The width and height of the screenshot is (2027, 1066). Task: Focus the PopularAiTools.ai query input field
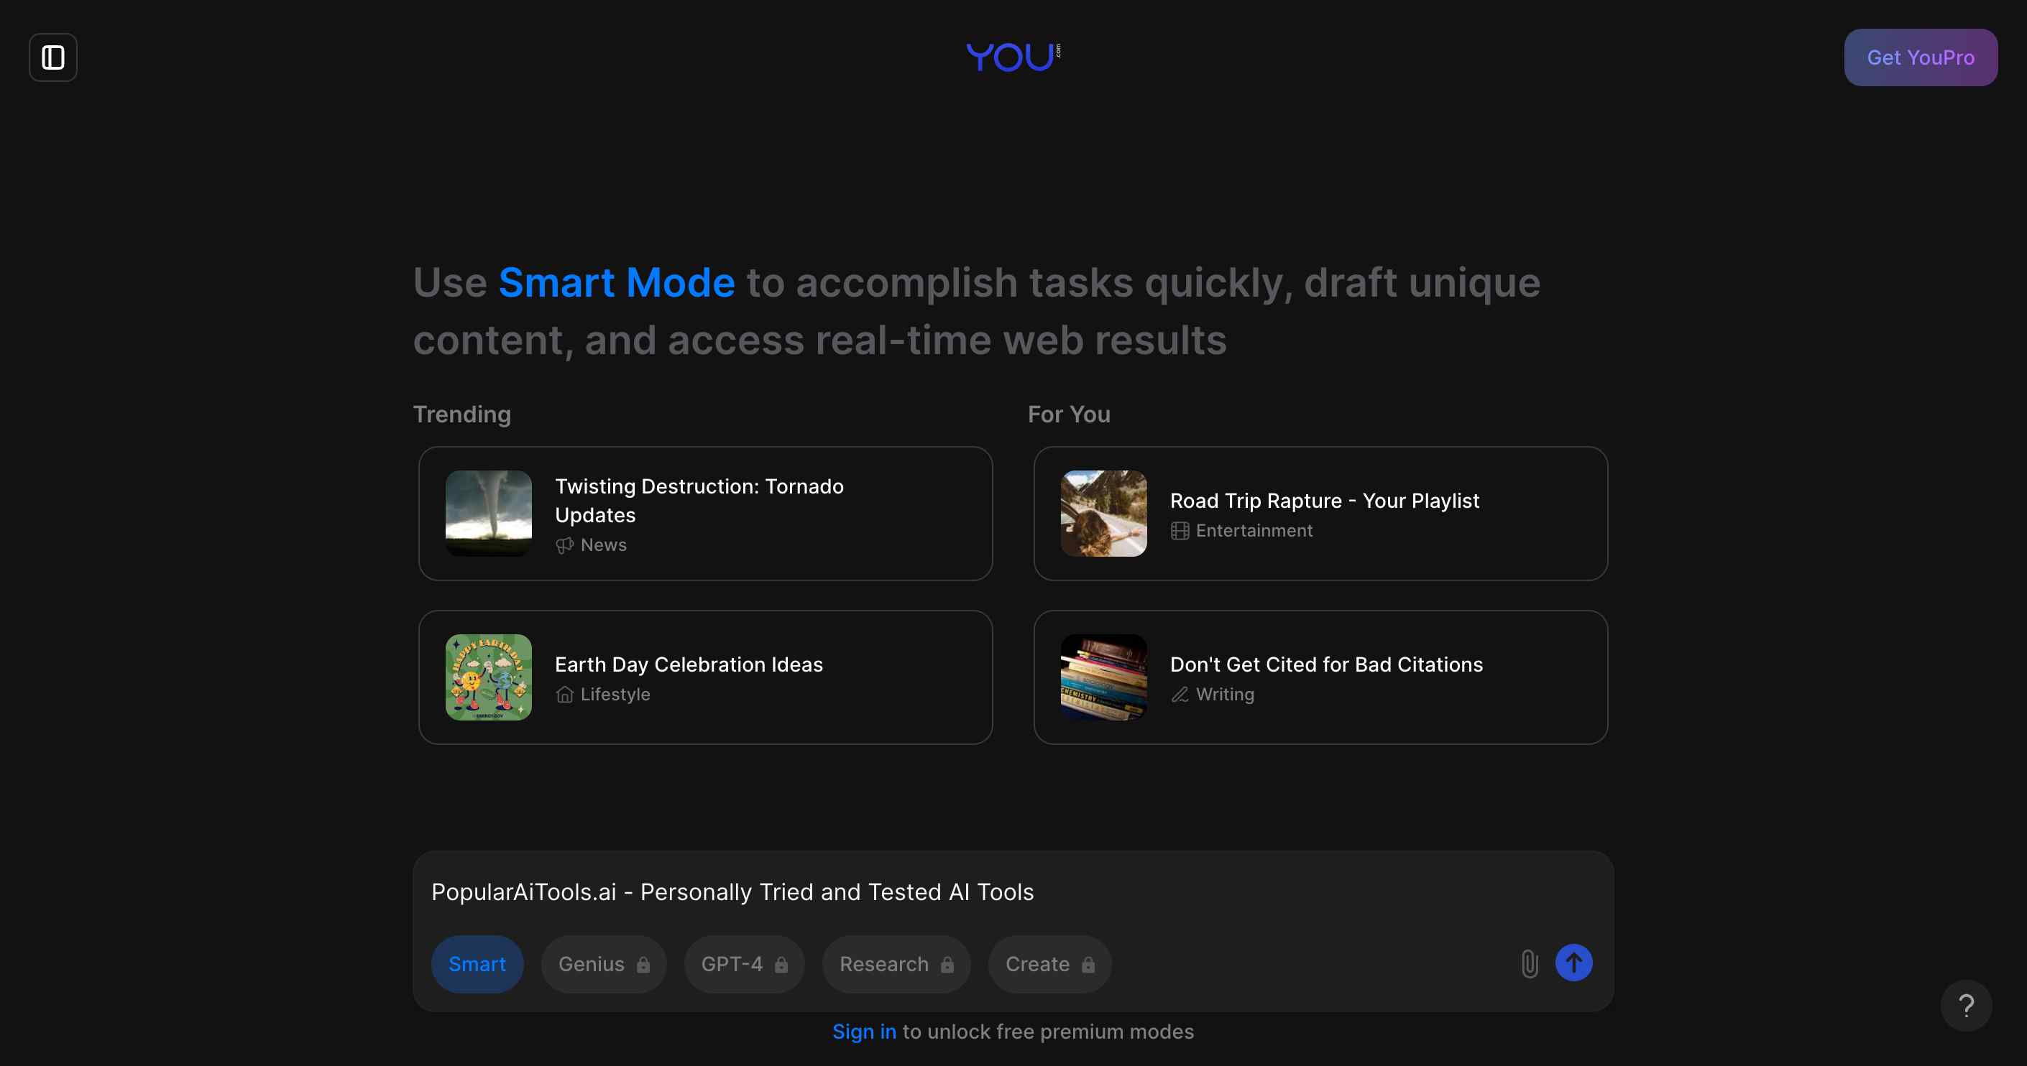click(1013, 892)
